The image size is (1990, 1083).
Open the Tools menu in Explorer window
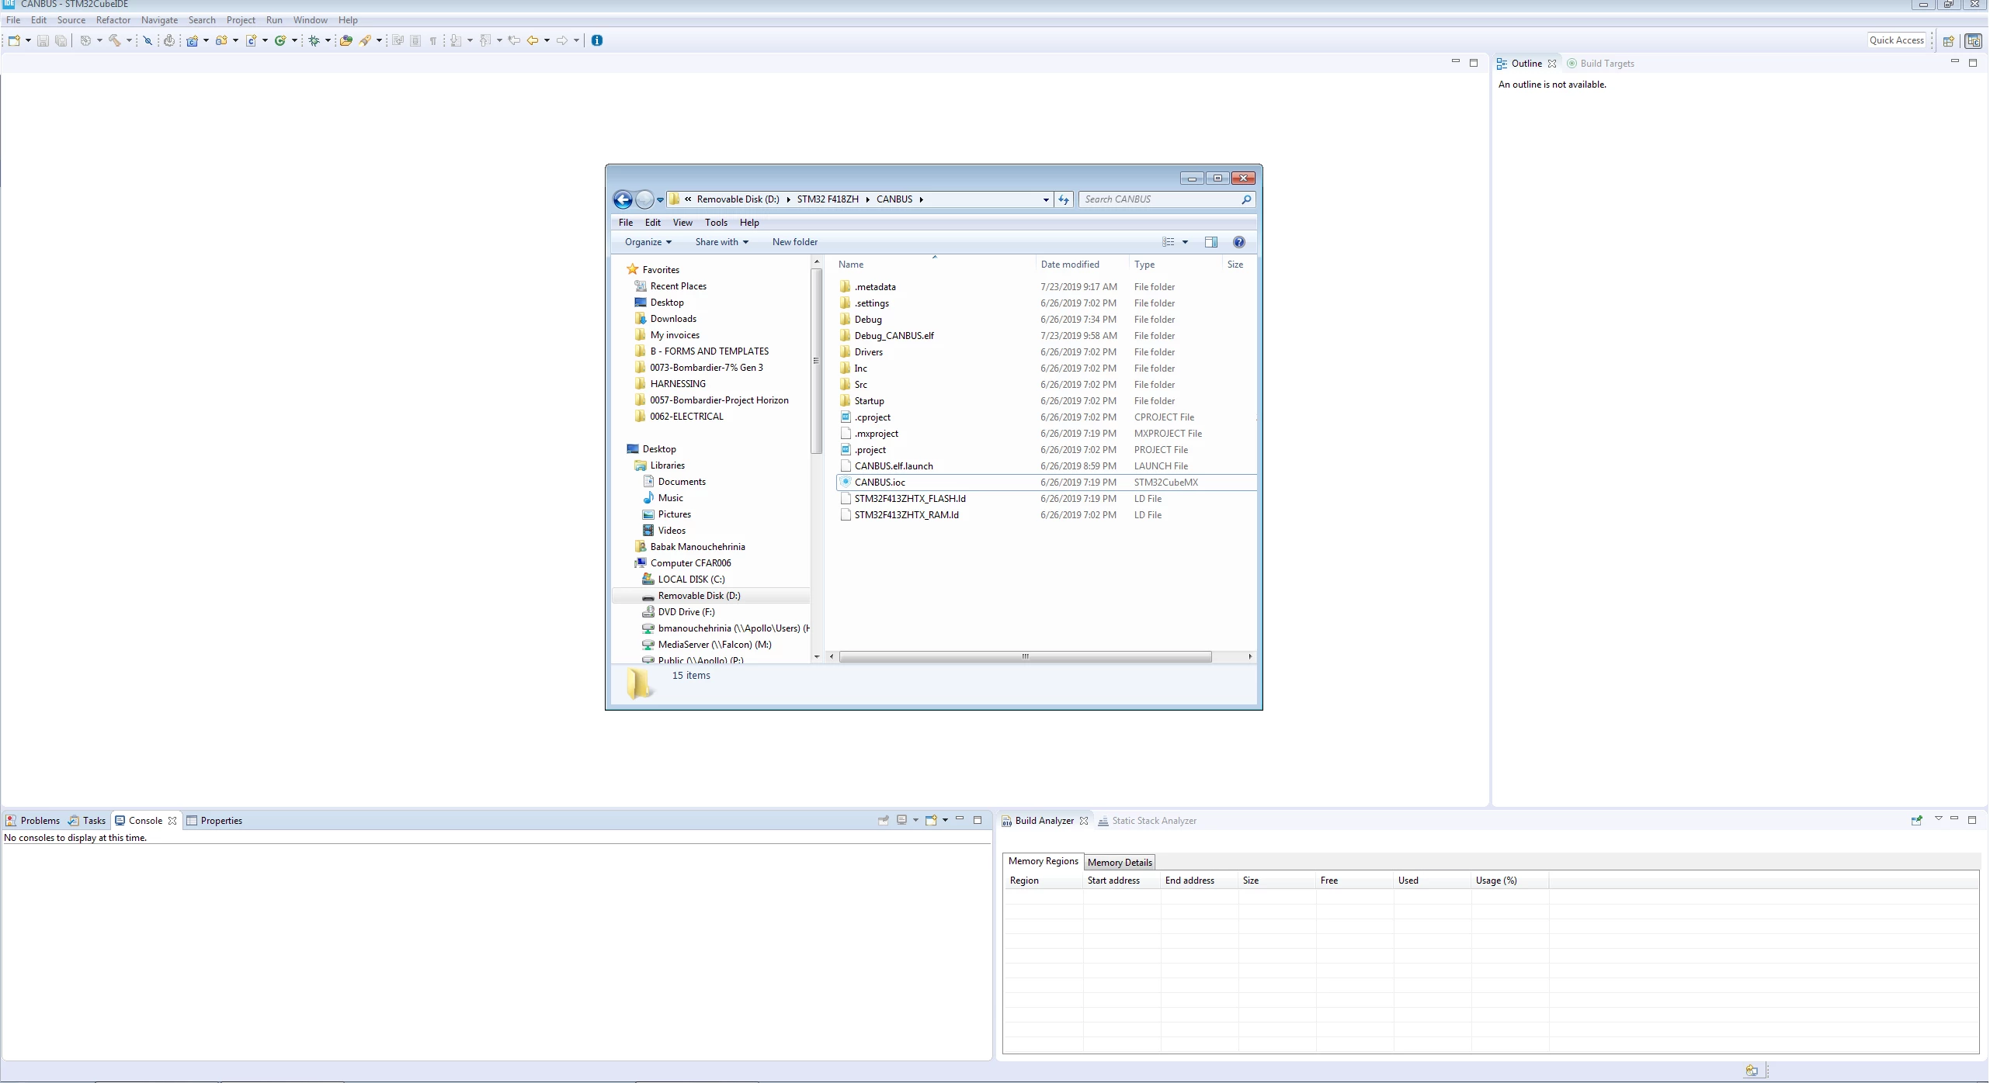pyautogui.click(x=716, y=223)
